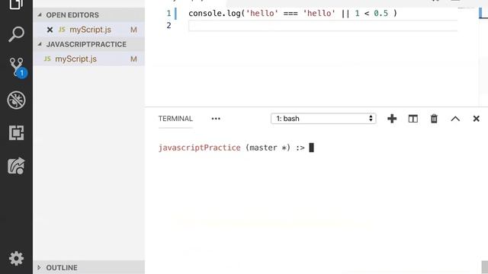Select myScript.js in Open Editors list

pos(88,30)
